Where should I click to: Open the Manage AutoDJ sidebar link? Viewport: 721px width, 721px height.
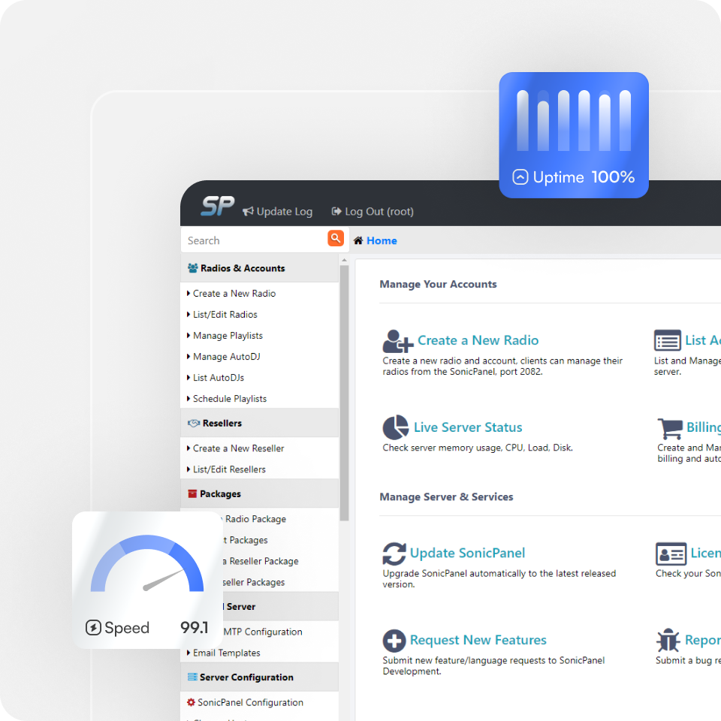tap(226, 357)
